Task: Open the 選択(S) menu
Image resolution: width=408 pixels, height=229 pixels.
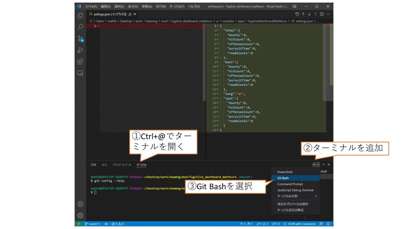Action: [119, 6]
